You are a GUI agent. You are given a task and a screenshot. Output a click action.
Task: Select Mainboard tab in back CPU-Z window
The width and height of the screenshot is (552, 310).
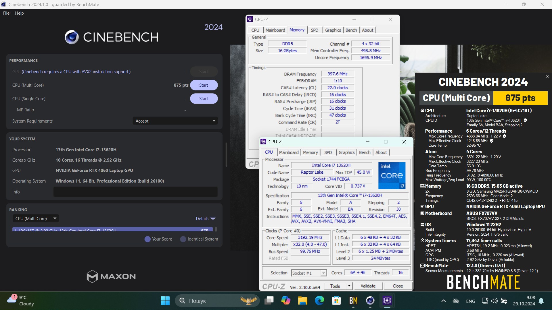pos(275,30)
